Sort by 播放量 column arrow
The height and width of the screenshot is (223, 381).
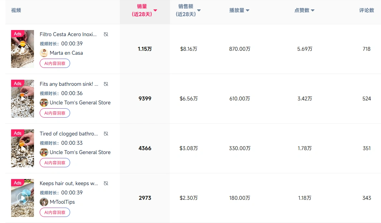pos(248,10)
